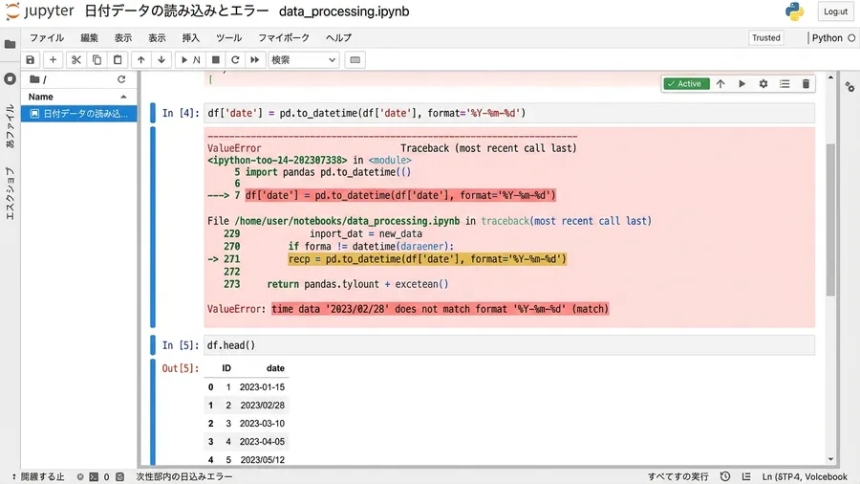Viewport: 860px width, 484px height.
Task: Insert a new cell with plus icon
Action: [x=53, y=60]
